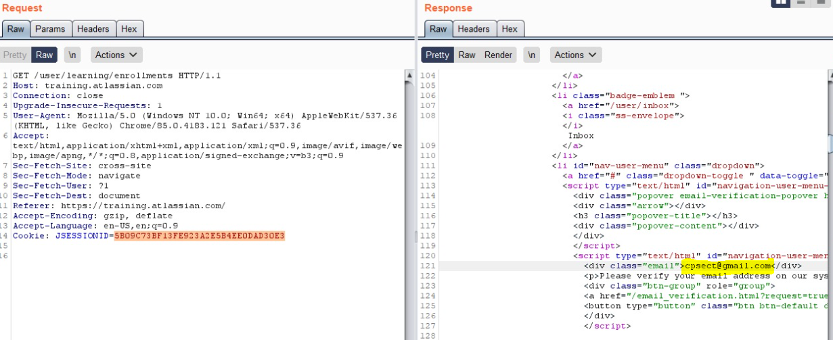
Task: Toggle newline display in Request panel
Action: pos(71,55)
